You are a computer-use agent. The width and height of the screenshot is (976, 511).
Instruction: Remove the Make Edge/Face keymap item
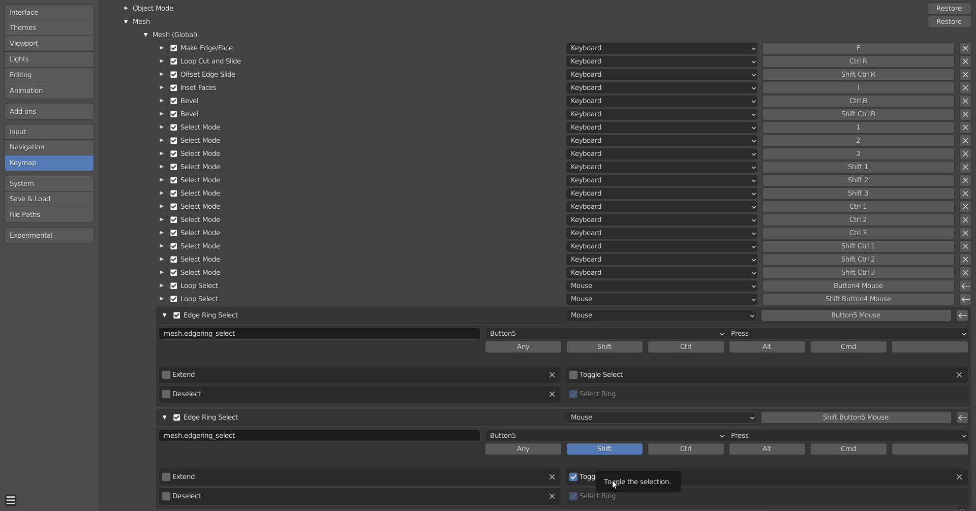coord(965,48)
